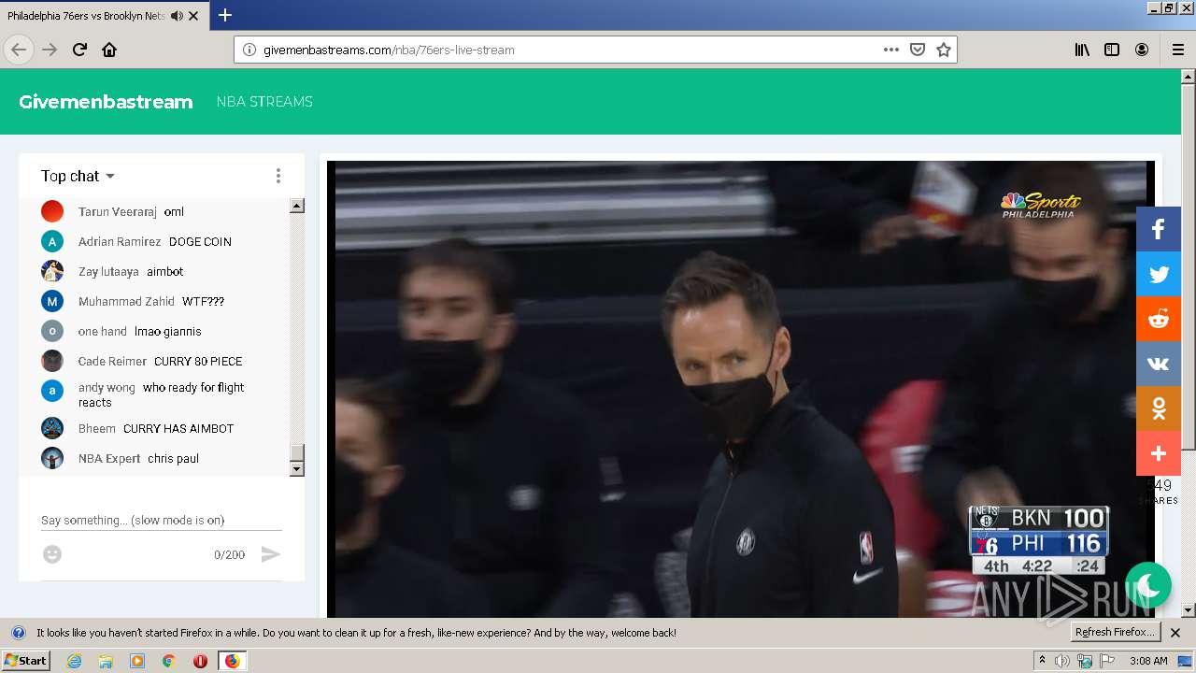Launch Chrome from the taskbar

tap(168, 661)
